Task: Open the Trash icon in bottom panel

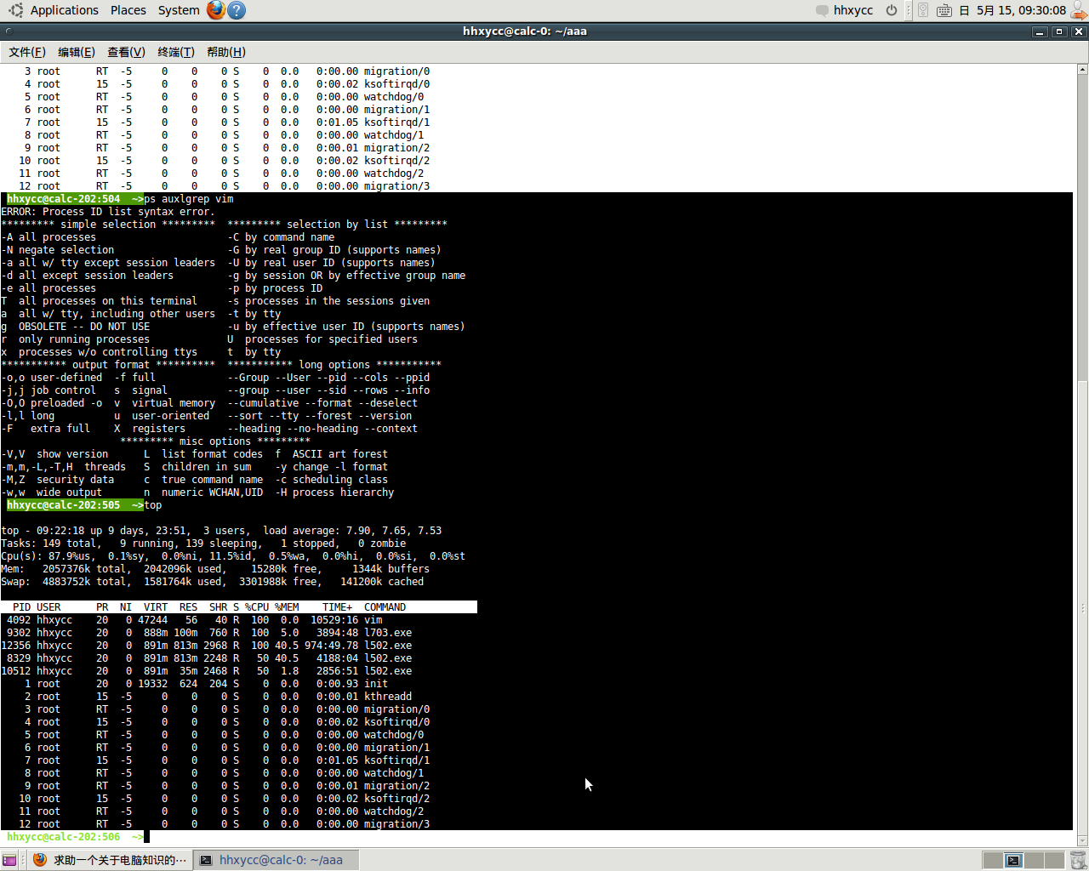Action: click(1078, 860)
